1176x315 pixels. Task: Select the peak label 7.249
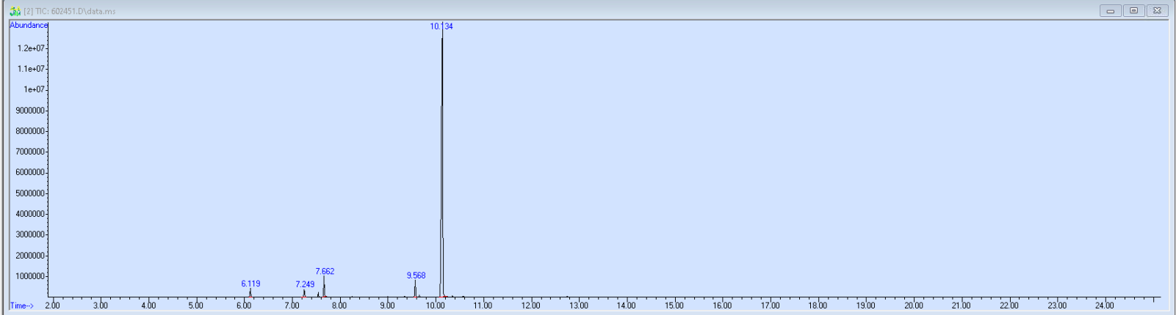click(x=305, y=284)
